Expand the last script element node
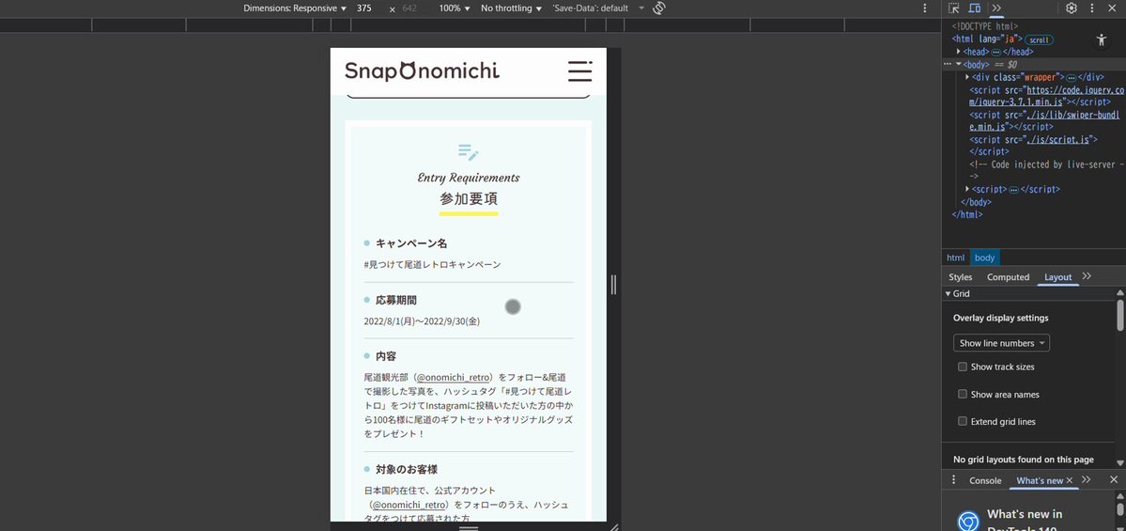 pos(967,189)
